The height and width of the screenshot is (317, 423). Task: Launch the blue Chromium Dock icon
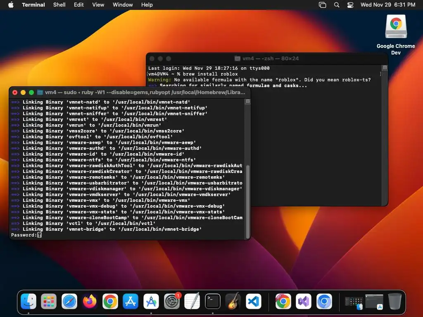tap(324, 301)
